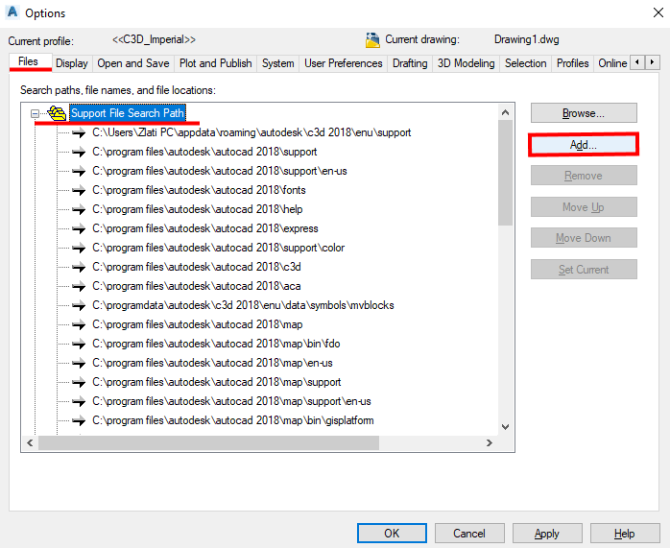This screenshot has height=548, width=670.
Task: Click arrow icon beside symbols\mvblocks path
Action: [79, 306]
